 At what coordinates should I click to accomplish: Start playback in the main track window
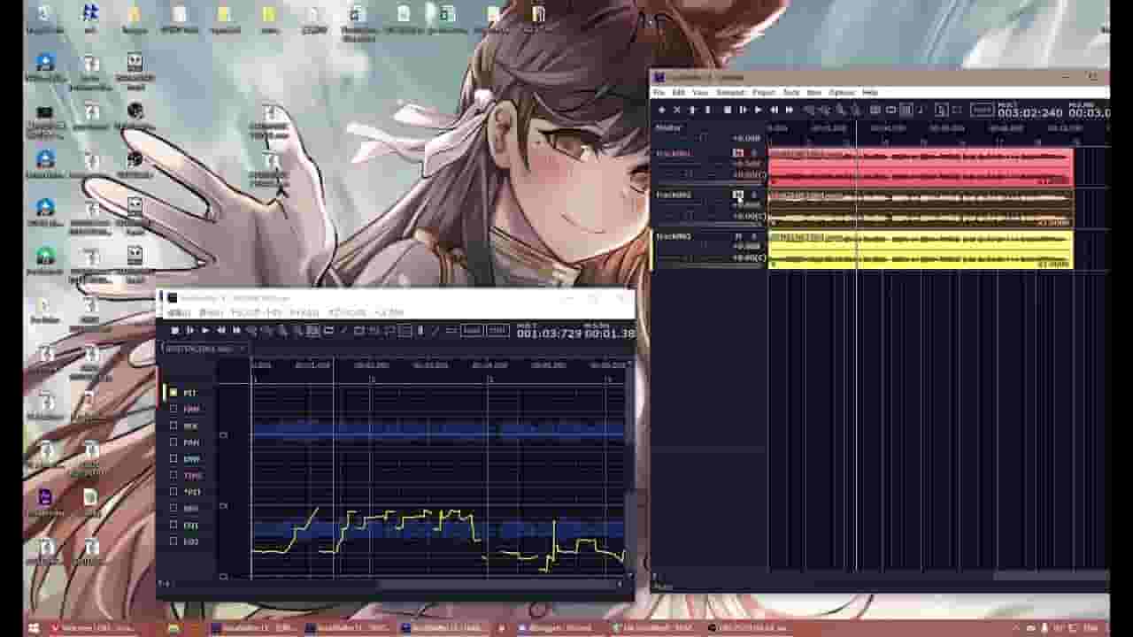tap(759, 111)
